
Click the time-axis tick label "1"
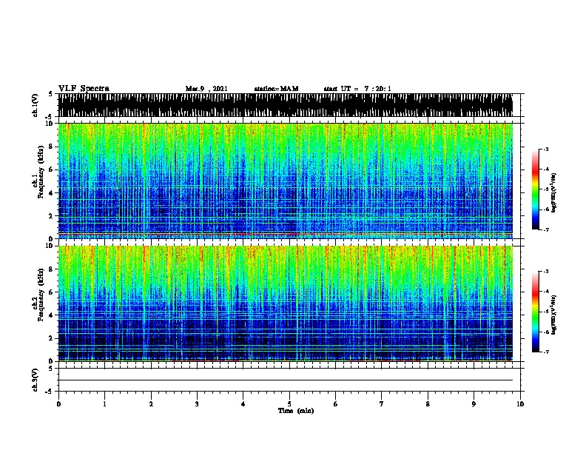104,404
